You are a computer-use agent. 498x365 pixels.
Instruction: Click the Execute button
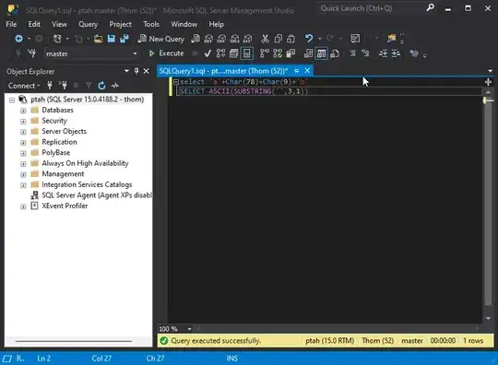(166, 53)
